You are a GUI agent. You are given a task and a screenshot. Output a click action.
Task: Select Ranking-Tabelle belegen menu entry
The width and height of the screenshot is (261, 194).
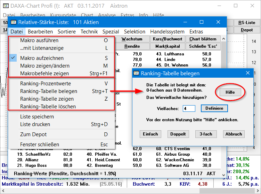(49, 91)
